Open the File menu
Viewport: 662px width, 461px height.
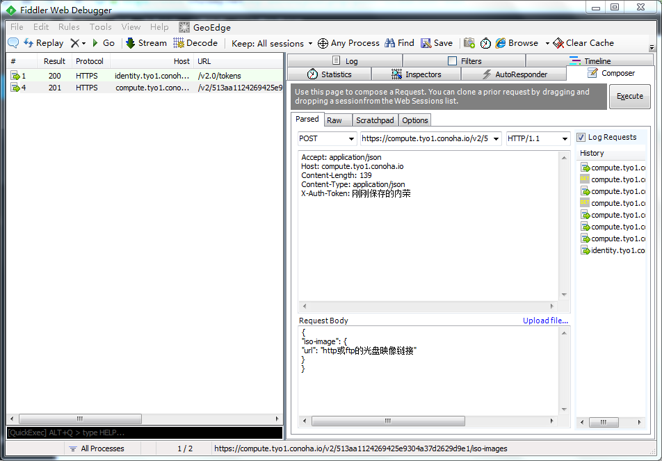(x=17, y=27)
